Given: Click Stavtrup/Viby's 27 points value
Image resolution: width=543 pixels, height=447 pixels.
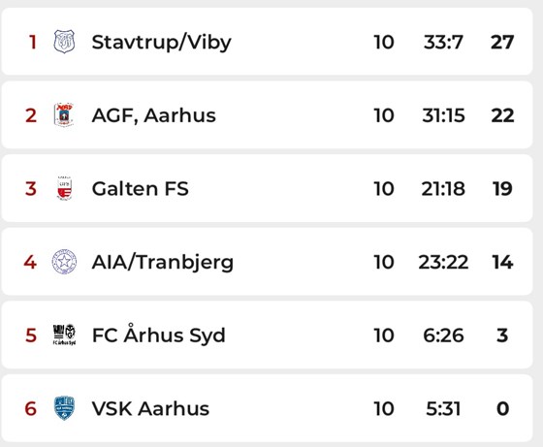Looking at the screenshot, I should click(502, 43).
